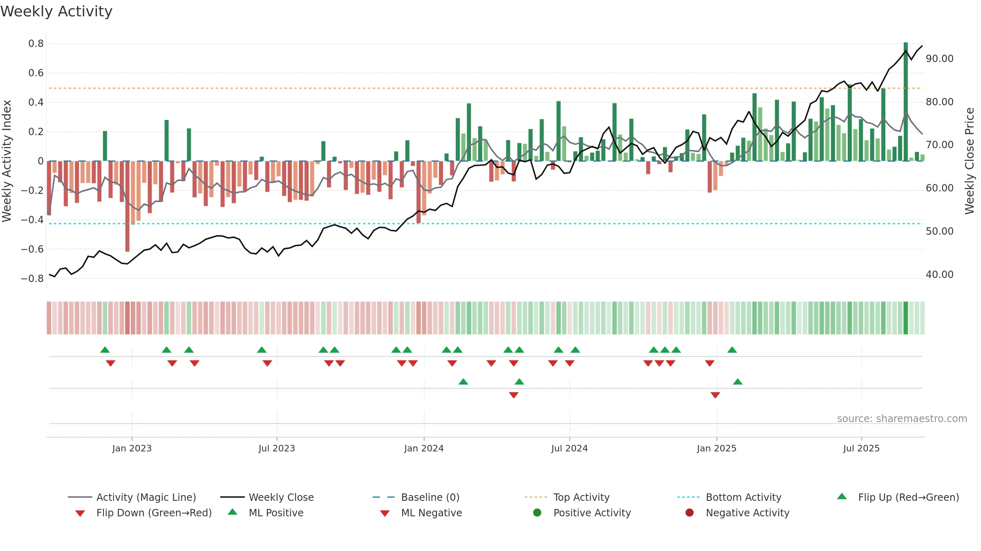Click the 'source: sharemaestro.com' label
This screenshot has height=551, width=981.
pos(902,418)
